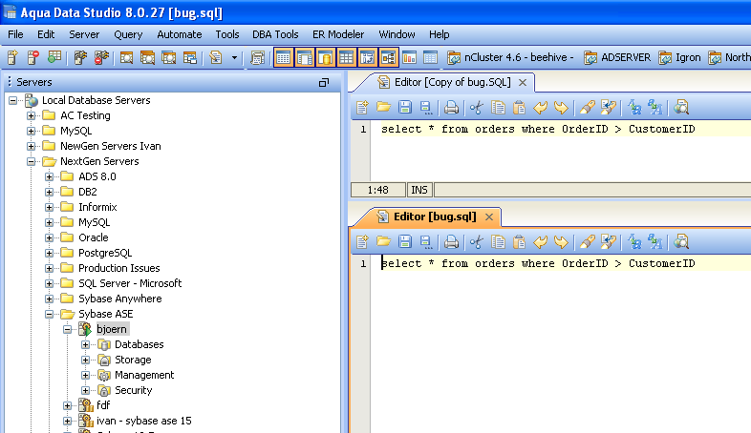Image resolution: width=751 pixels, height=433 pixels.
Task: Click the server icon with red minus badge
Action: coord(33,58)
